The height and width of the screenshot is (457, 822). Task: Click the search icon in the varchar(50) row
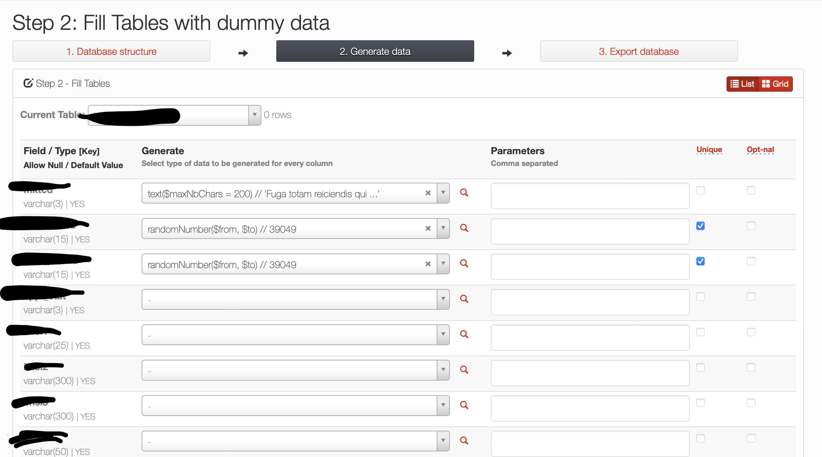[464, 441]
